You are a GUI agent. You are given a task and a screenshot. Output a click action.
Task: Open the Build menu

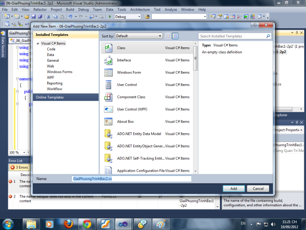point(70,9)
